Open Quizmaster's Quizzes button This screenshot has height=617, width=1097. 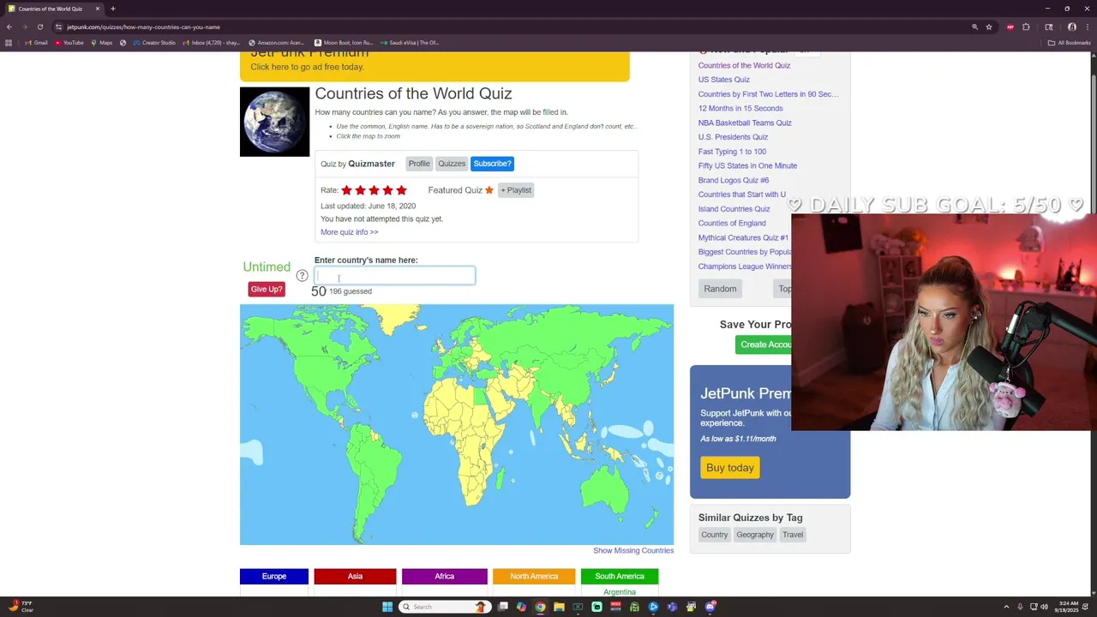pyautogui.click(x=452, y=164)
